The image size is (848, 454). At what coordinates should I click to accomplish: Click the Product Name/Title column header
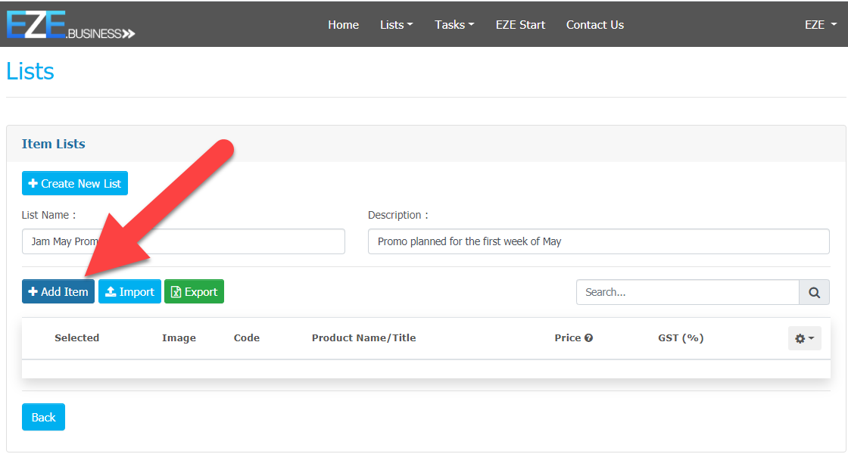tap(363, 338)
